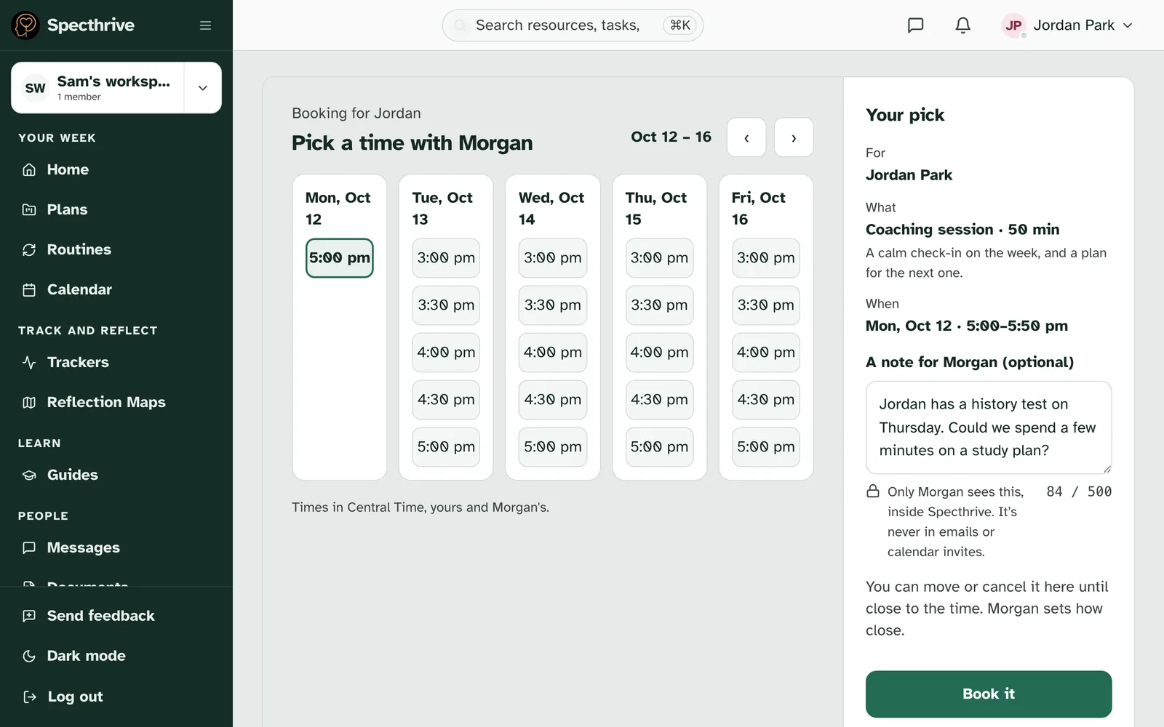Click the Calendar icon in sidebar
This screenshot has width=1164, height=727.
click(29, 289)
